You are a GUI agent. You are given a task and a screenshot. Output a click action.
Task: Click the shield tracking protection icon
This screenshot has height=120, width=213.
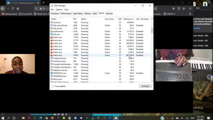(36, 9)
